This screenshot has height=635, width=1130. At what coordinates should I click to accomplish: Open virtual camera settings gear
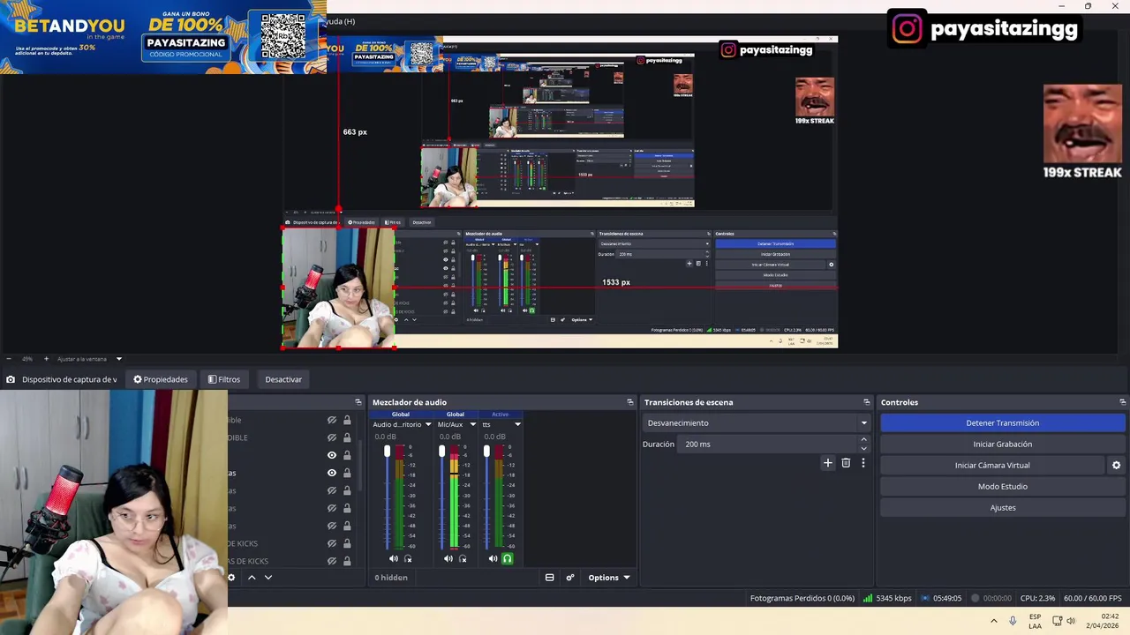tap(1116, 466)
